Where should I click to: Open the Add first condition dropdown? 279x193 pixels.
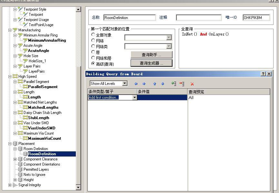pyautogui.click(x=135, y=97)
